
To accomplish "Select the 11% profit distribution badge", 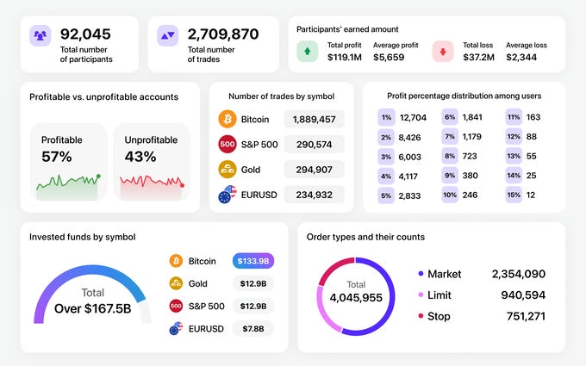I will tap(514, 117).
